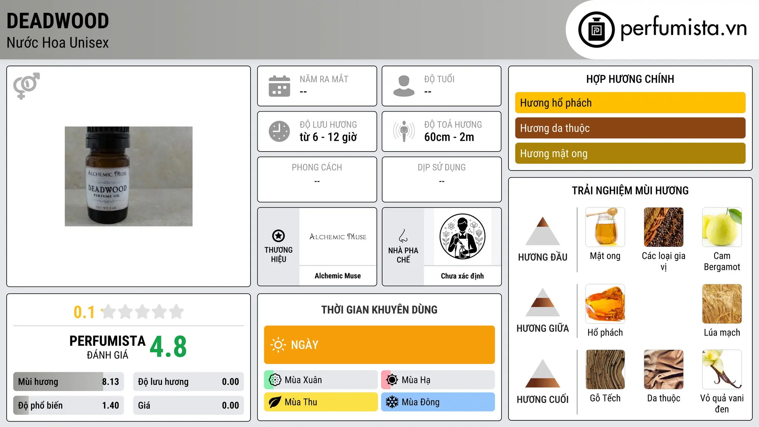Viewport: 759px width, 427px height.
Task: Click the yellow Hương hổ phách accord bar
Action: tap(630, 103)
